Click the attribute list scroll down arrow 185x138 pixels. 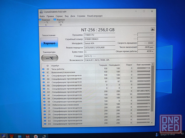click(152, 123)
